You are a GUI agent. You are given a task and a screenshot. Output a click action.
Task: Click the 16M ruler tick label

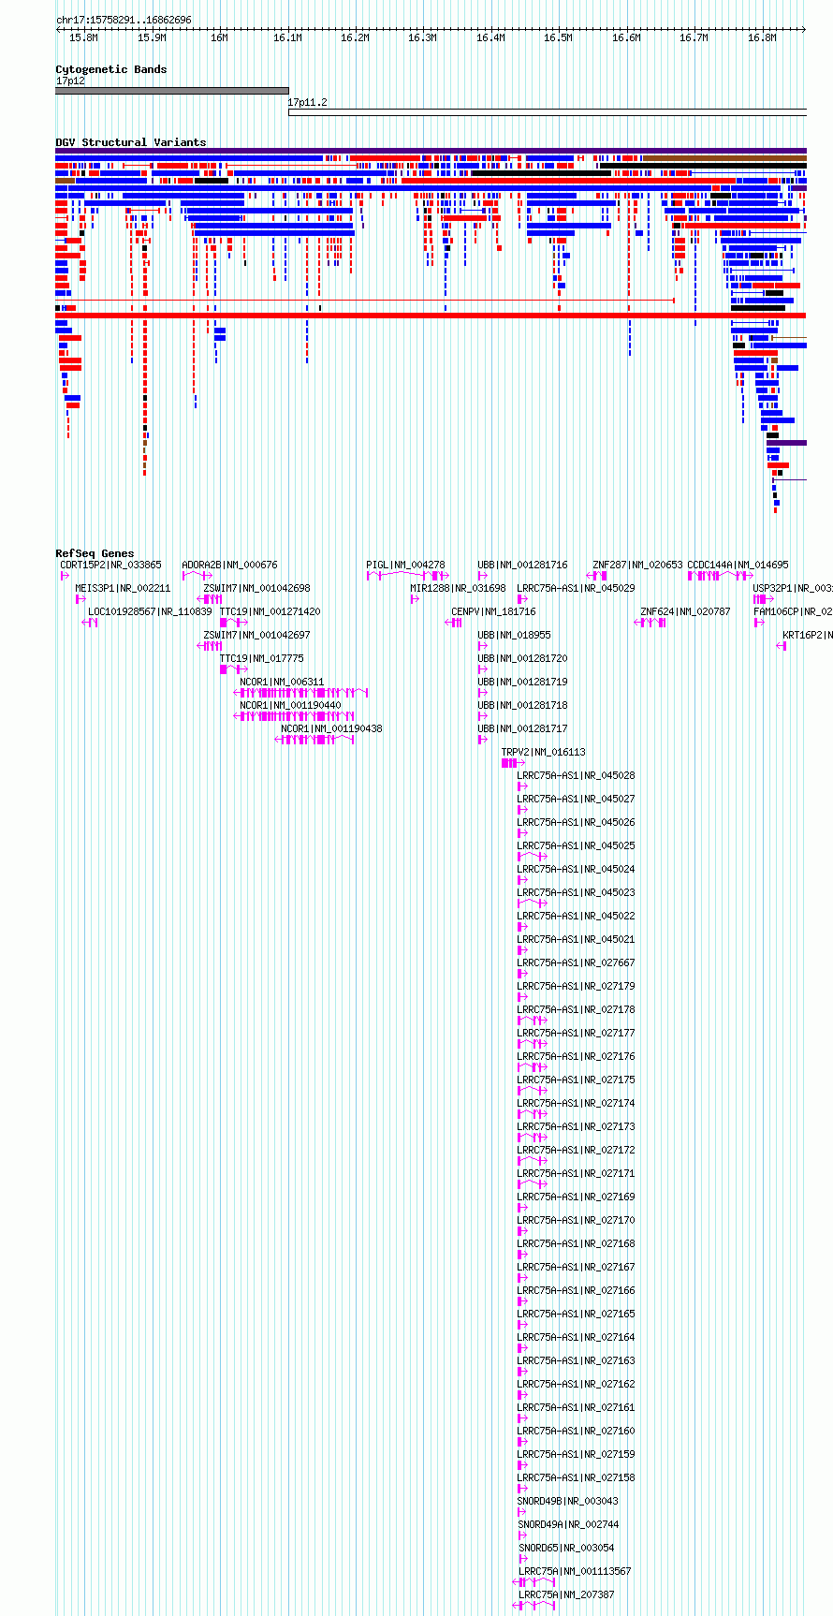pos(219,37)
